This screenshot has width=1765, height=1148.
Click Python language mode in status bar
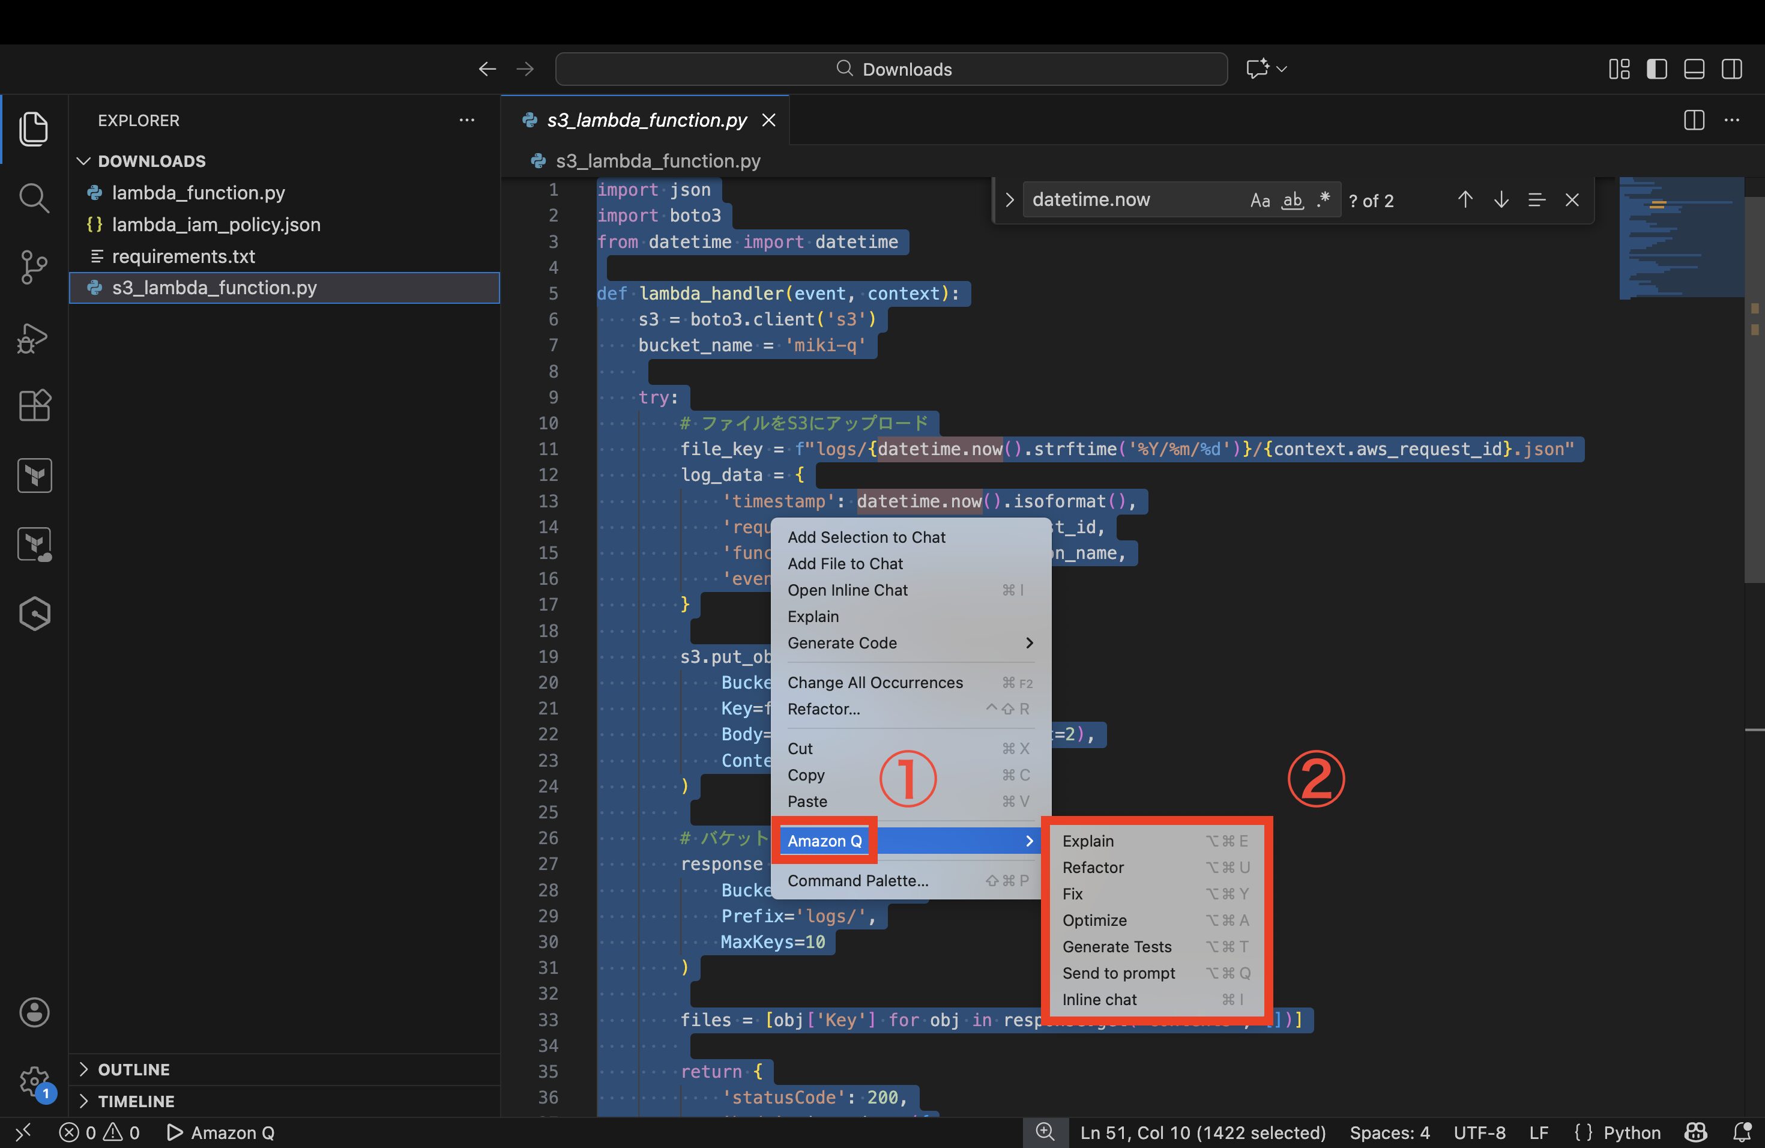click(1631, 1132)
